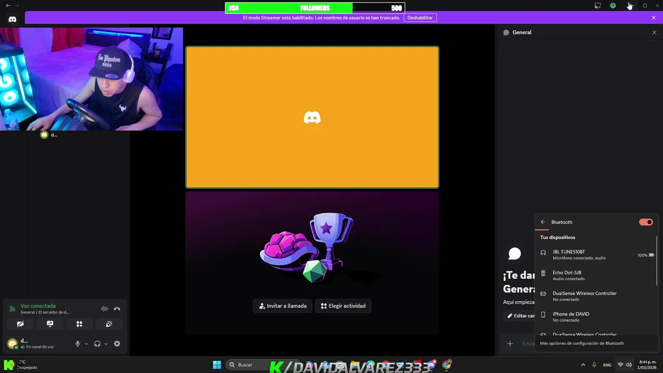Image resolution: width=663 pixels, height=373 pixels.
Task: Open the Despejado weather widget
Action: point(21,365)
